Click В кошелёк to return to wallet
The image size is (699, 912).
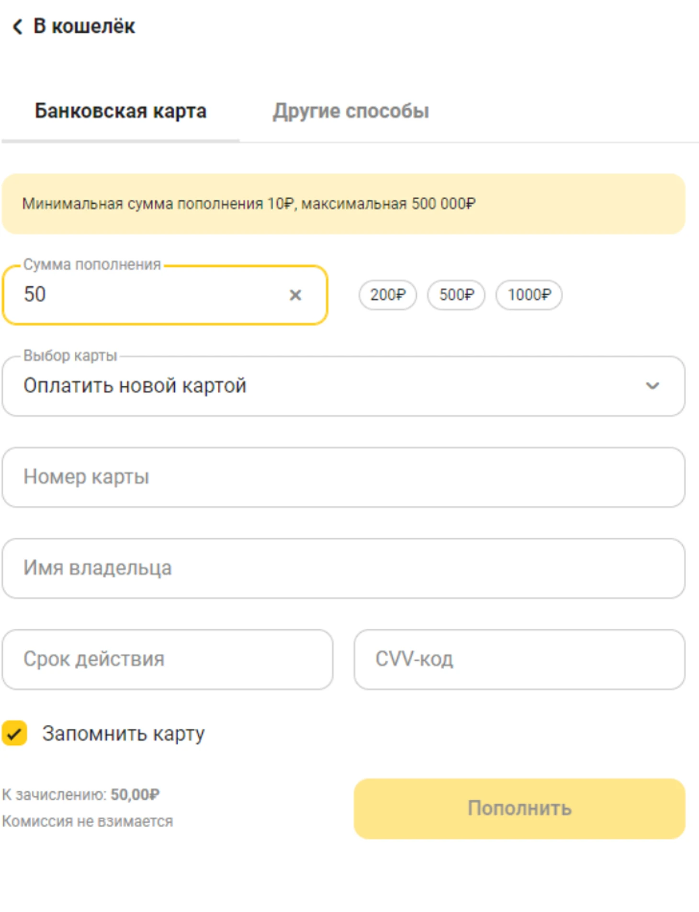click(x=83, y=27)
